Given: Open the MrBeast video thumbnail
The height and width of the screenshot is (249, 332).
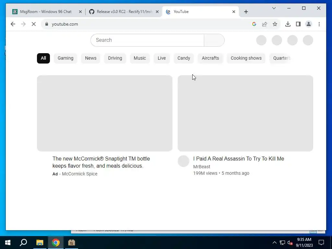Looking at the screenshot, I should pos(245,113).
